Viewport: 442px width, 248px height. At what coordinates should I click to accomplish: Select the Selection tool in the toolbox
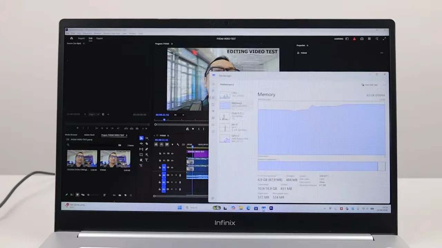pos(141,138)
